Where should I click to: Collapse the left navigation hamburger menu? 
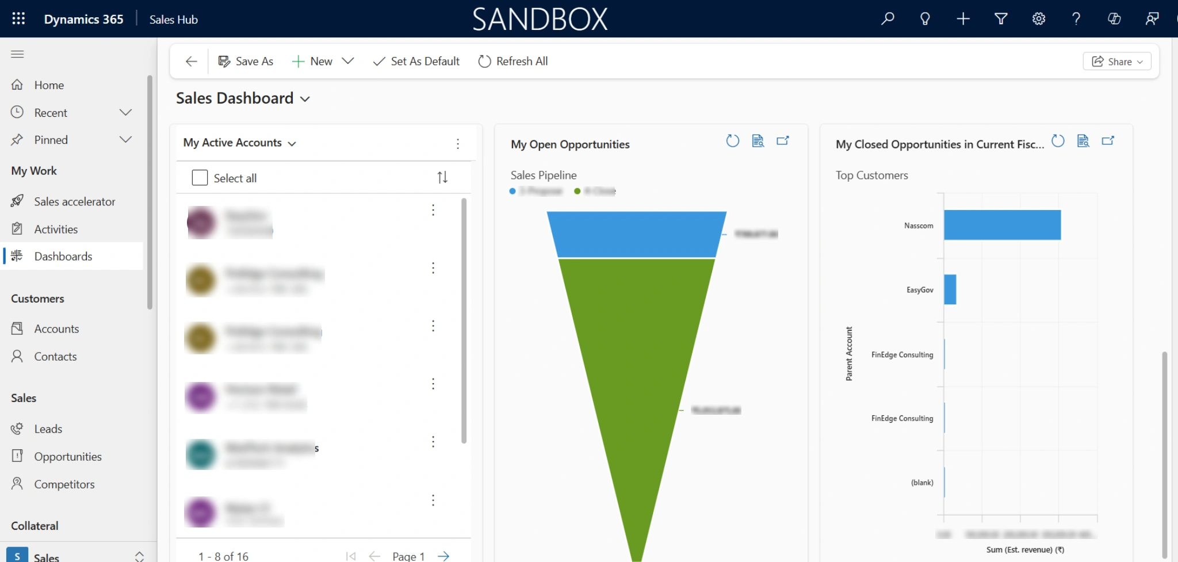pos(17,54)
